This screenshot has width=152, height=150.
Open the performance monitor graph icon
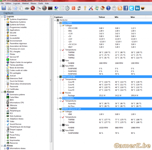[x=50, y=8]
